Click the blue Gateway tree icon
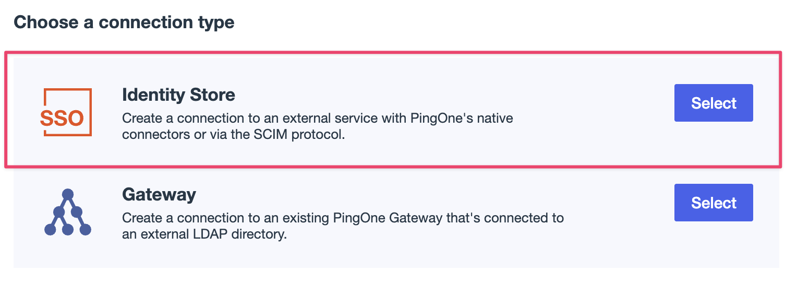The height and width of the screenshot is (283, 797). click(68, 213)
